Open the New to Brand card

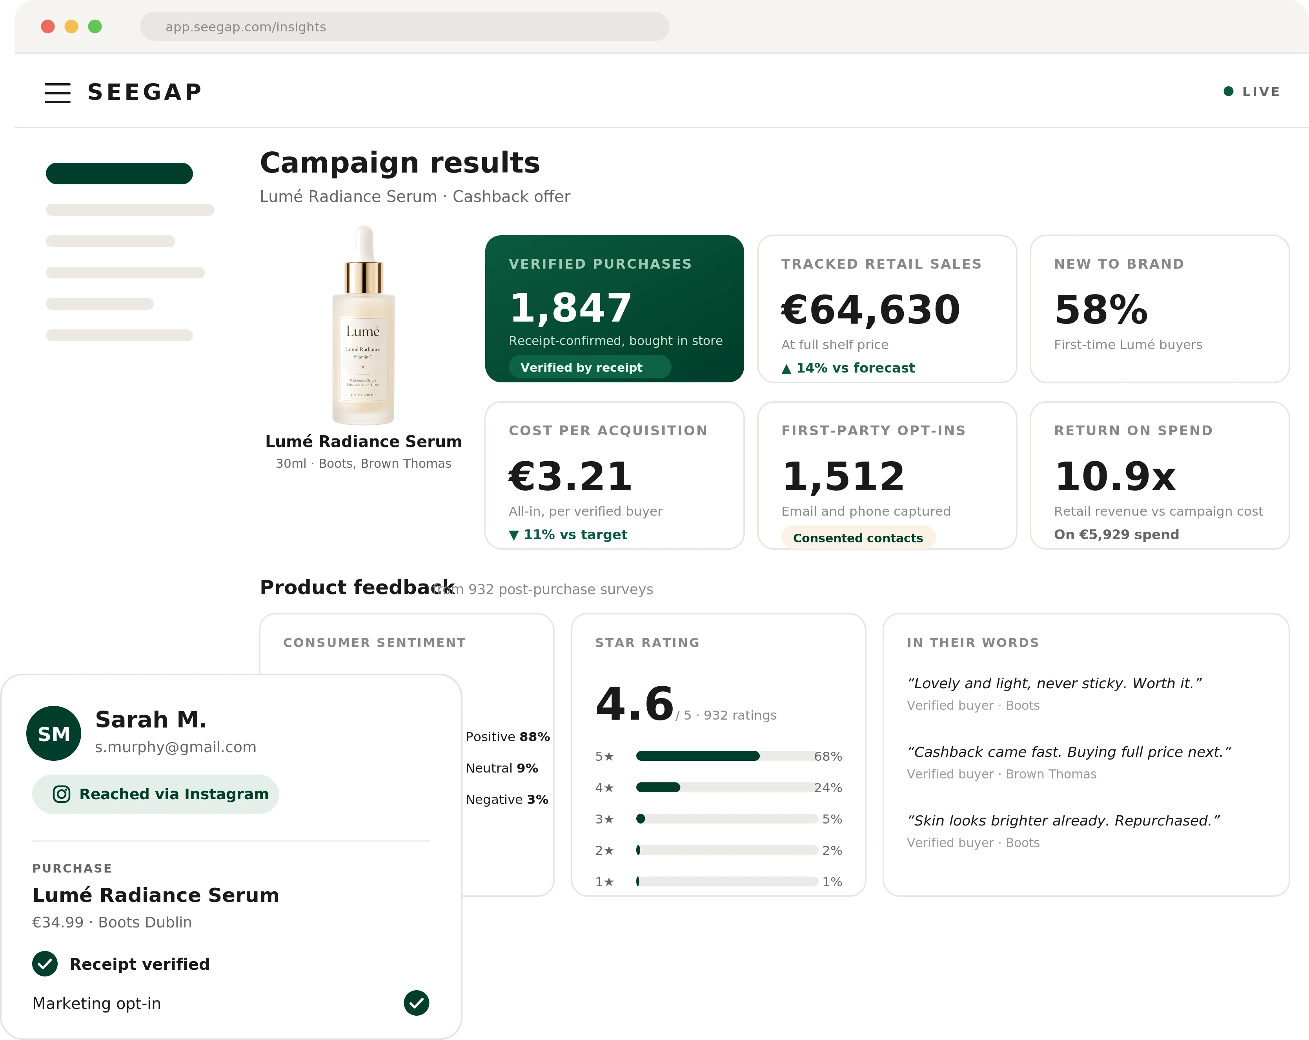(1160, 308)
